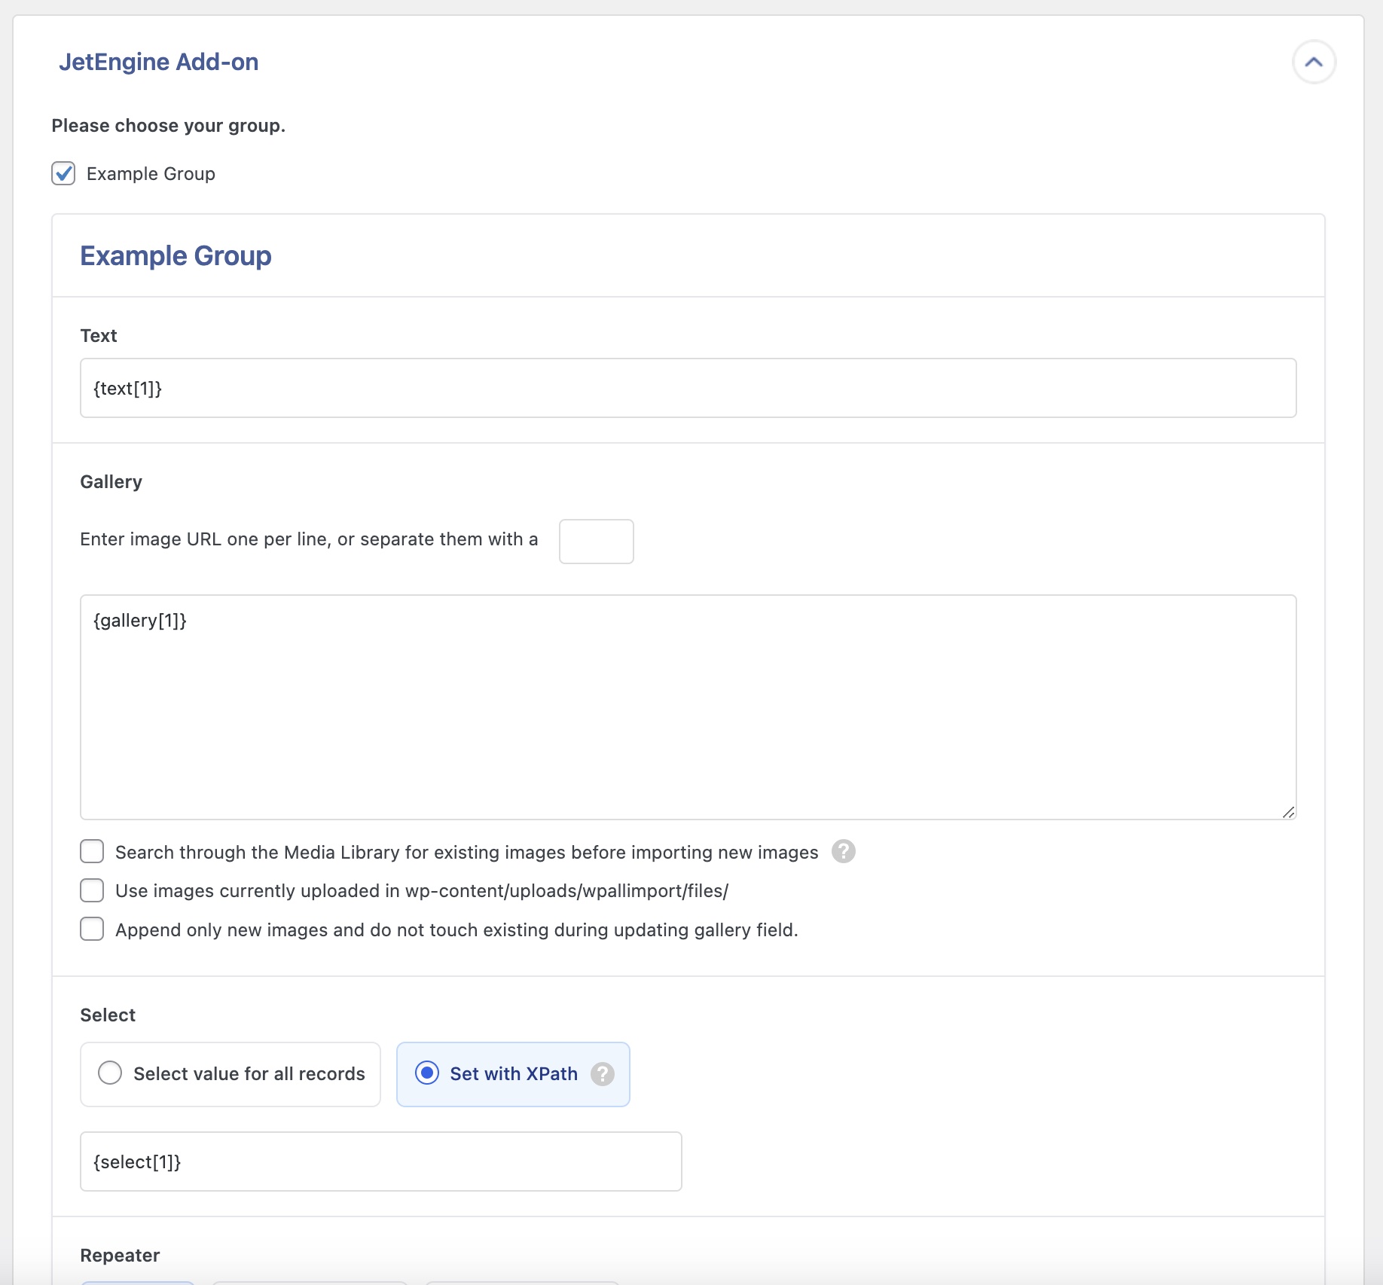Click the Text field label
This screenshot has height=1285, width=1383.
99,336
